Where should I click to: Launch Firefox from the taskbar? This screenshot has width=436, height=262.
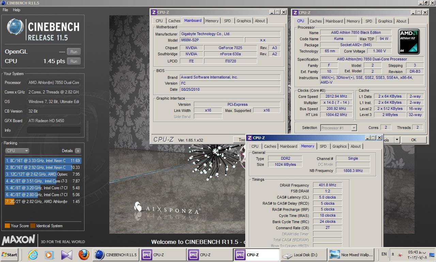[84, 254]
